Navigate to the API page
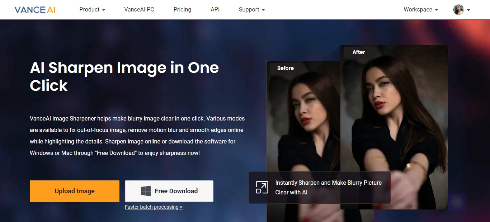Viewport: 490px width, 222px height. tap(215, 10)
